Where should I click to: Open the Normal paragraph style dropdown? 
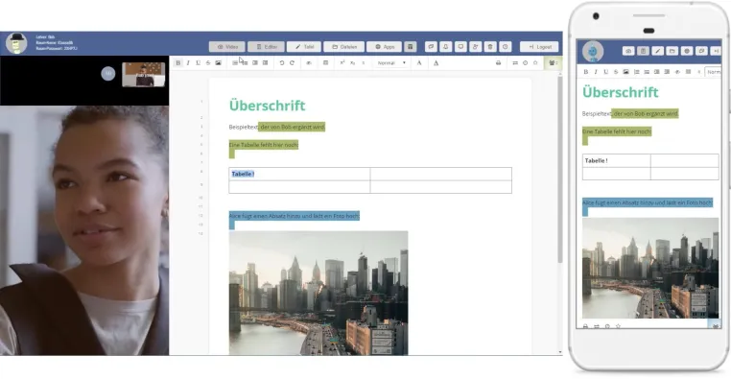pos(391,63)
